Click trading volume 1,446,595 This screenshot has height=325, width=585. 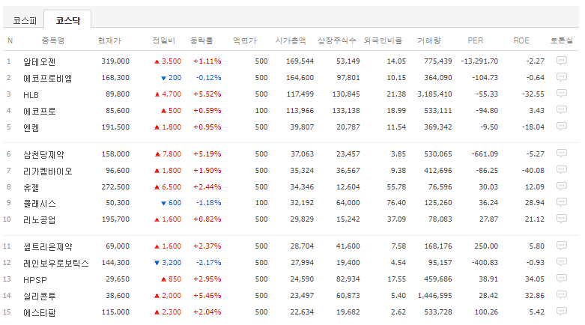[434, 295]
